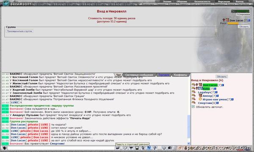Open info icon for kuku

pos(215,89)
